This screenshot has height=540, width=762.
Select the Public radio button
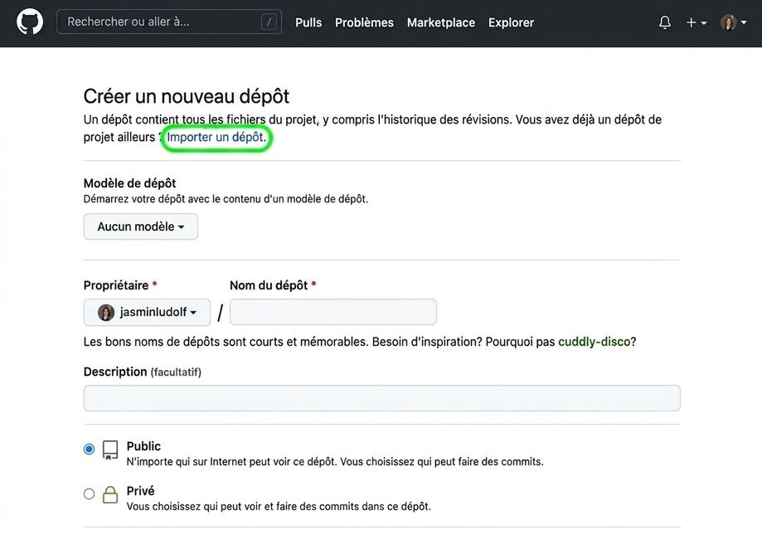pyautogui.click(x=89, y=449)
